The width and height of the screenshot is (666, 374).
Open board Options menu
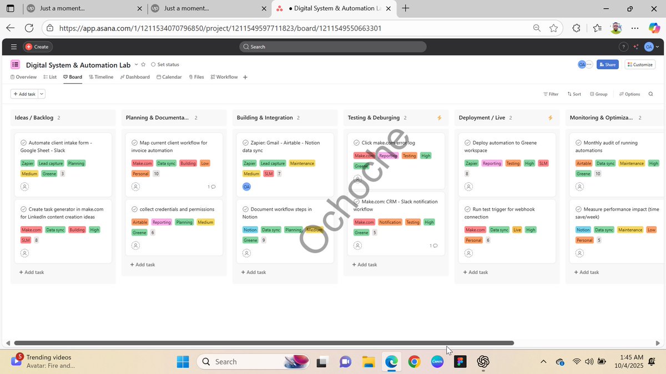coord(629,94)
